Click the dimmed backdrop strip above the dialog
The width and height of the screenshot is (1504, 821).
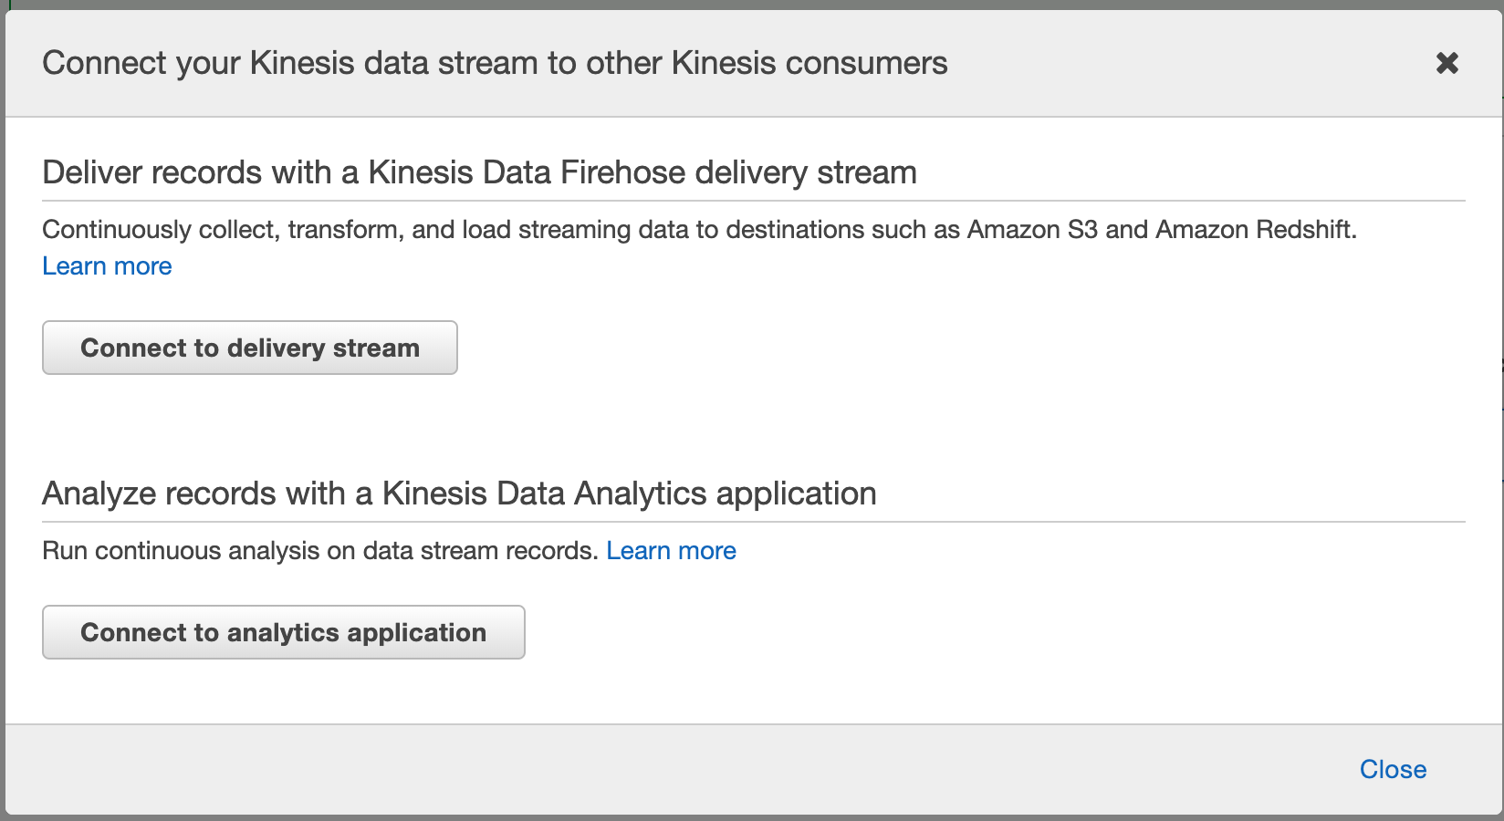730,5
